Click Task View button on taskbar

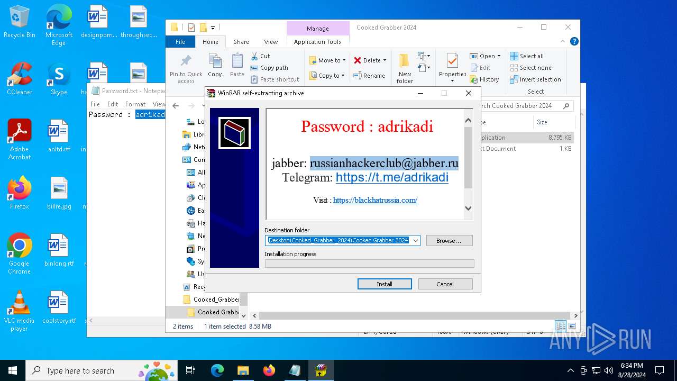(191, 370)
